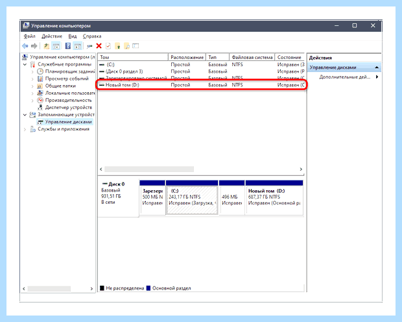The height and width of the screenshot is (322, 402).
Task: Click the System Tools (Служебные программы) icon
Action: pos(32,64)
